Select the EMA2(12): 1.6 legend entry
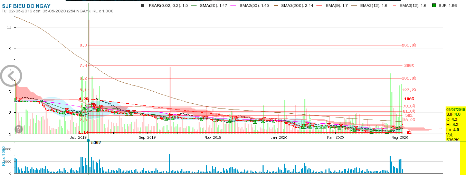The image size is (466, 175). point(374,6)
